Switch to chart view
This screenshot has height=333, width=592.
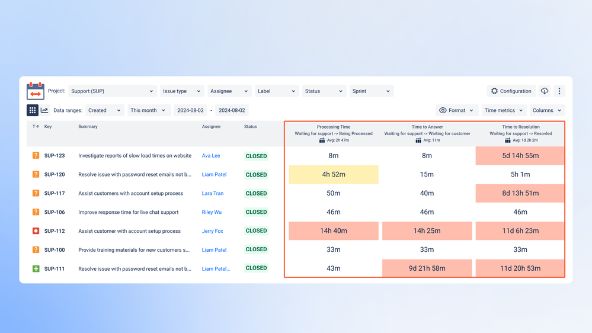pyautogui.click(x=44, y=110)
